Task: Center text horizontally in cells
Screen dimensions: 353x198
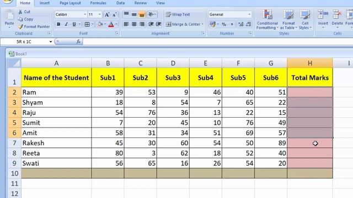Action: click(x=134, y=24)
